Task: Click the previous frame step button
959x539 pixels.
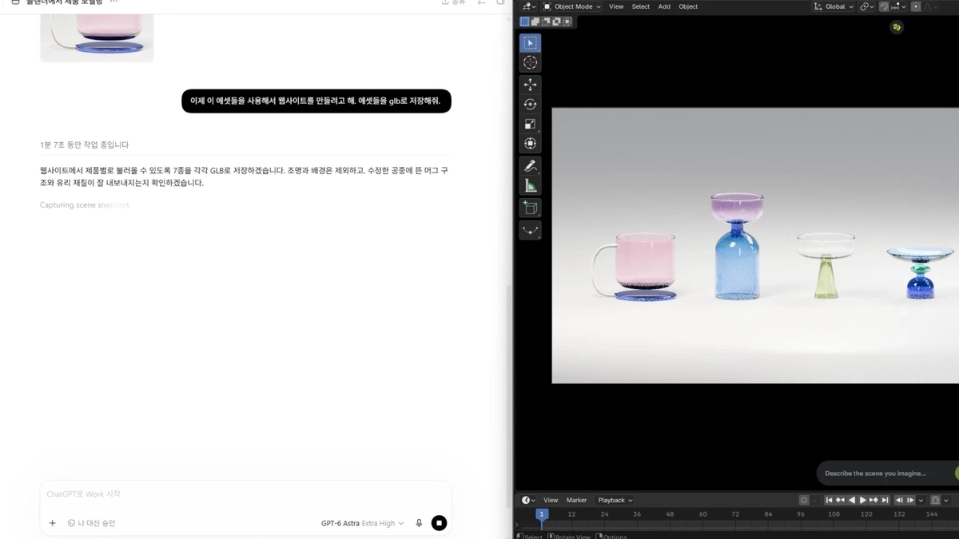Action: [899, 500]
